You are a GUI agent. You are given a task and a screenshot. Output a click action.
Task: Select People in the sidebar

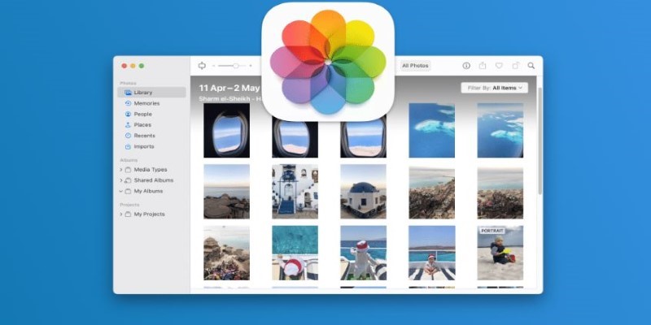point(143,114)
